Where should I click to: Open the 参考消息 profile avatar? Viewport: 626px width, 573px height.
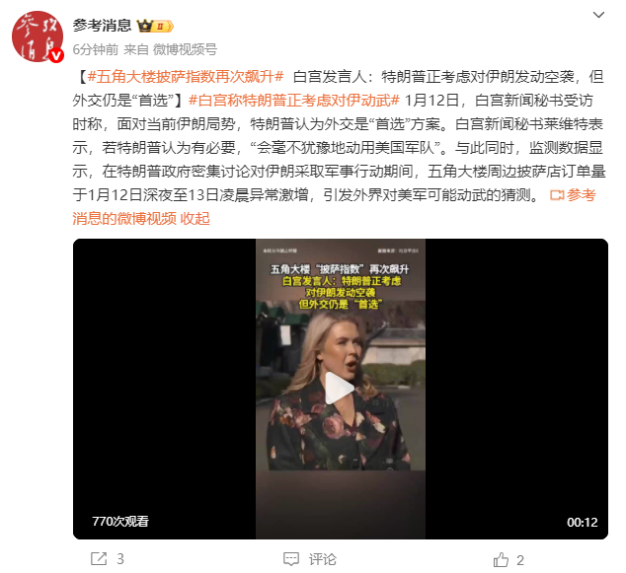[x=38, y=36]
